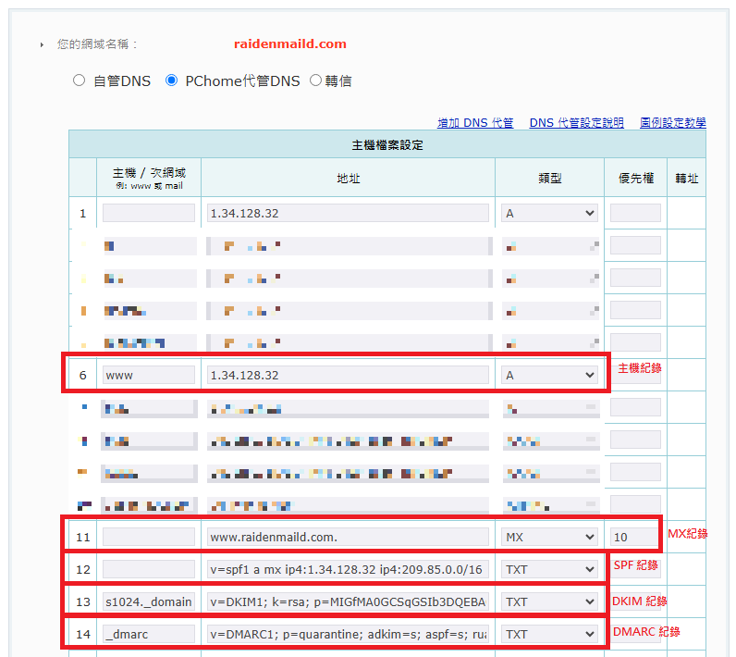Image resolution: width=736 pixels, height=657 pixels.
Task: Open the MX type dropdown in row 11
Action: pos(550,537)
